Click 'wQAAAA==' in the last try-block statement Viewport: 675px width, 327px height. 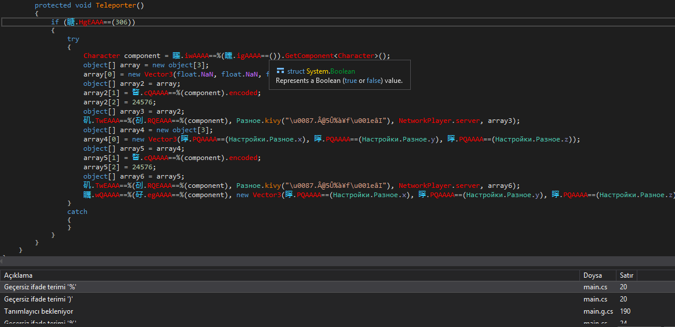coord(111,195)
